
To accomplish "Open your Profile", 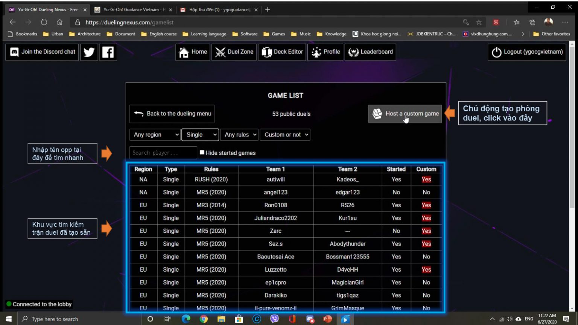I will pyautogui.click(x=316, y=52).
